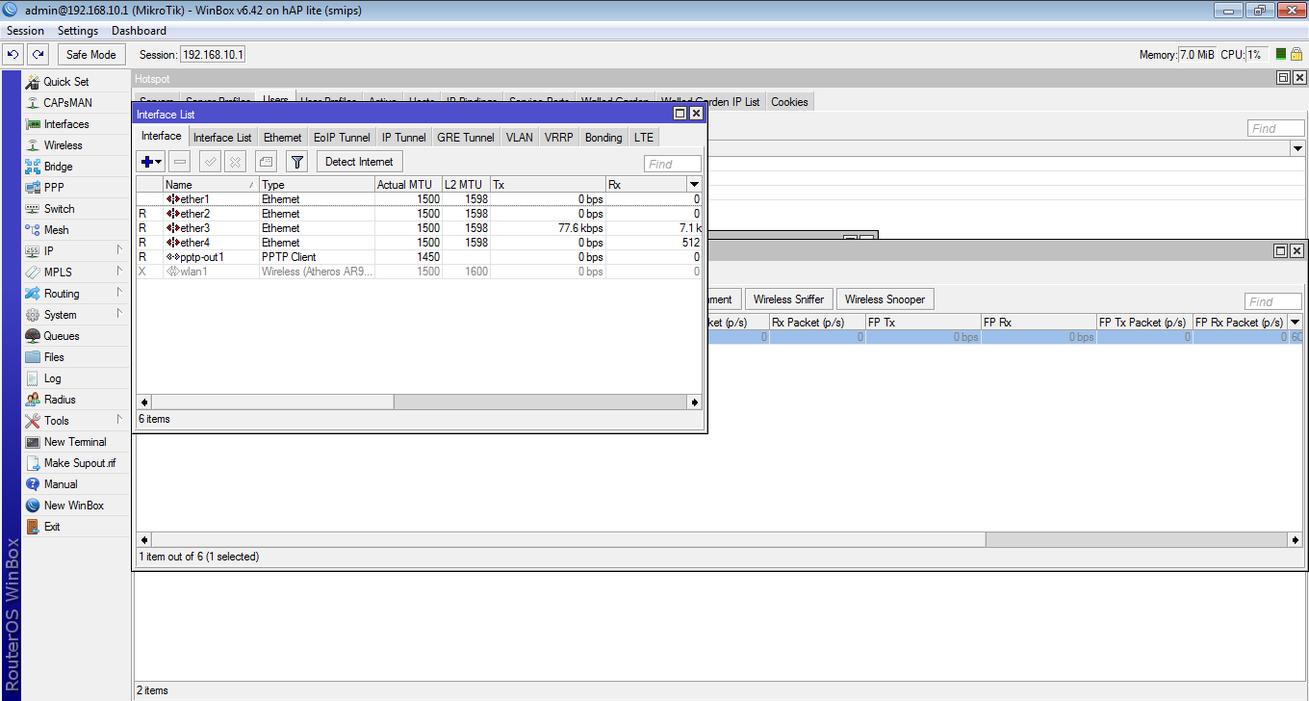Select the ether3 interface row
Viewport: 1309px width, 701px height.
(419, 228)
